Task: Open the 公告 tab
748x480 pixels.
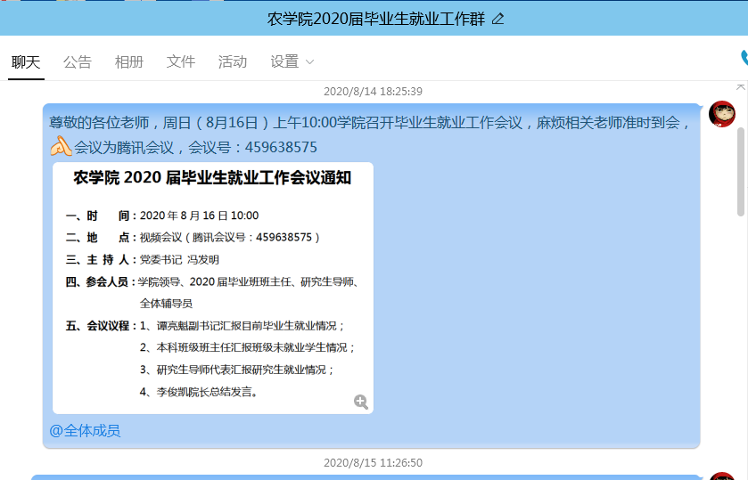Action: coord(78,61)
